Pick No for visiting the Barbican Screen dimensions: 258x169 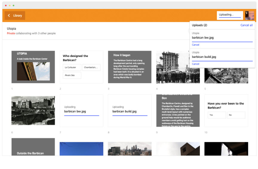[236, 115]
